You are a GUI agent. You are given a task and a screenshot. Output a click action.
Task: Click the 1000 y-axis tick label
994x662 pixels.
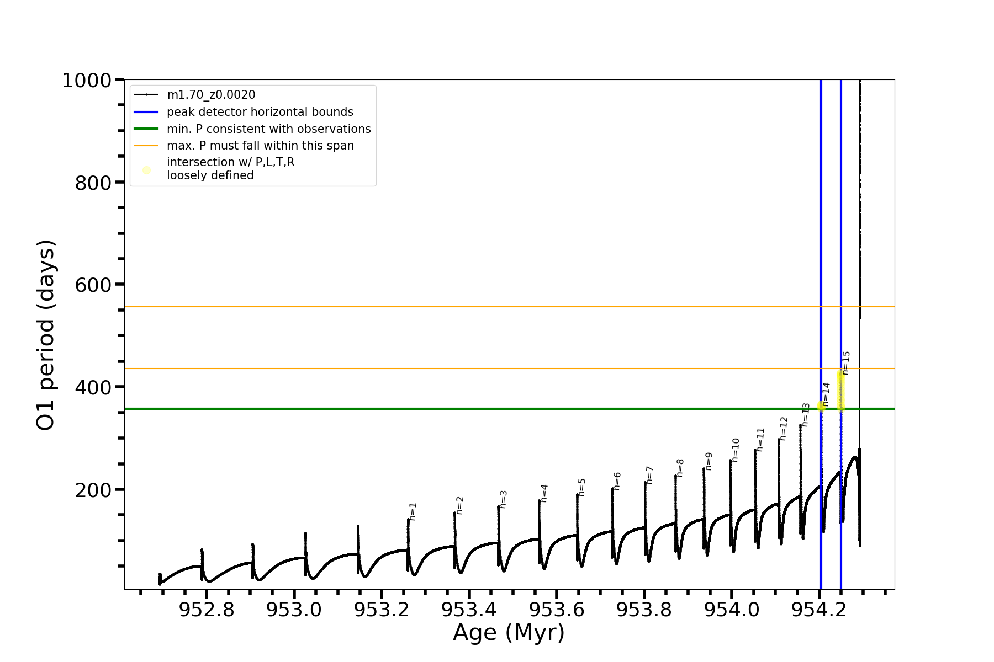click(87, 81)
